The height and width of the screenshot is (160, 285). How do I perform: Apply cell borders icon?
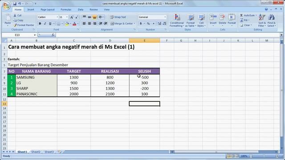click(x=58, y=24)
